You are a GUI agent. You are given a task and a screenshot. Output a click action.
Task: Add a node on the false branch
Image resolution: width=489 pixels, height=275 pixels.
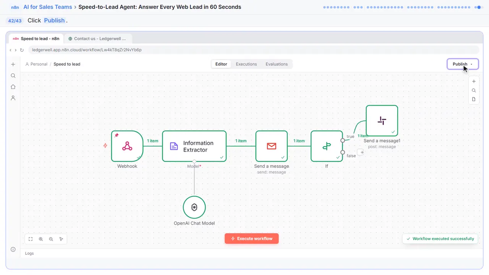(x=361, y=152)
